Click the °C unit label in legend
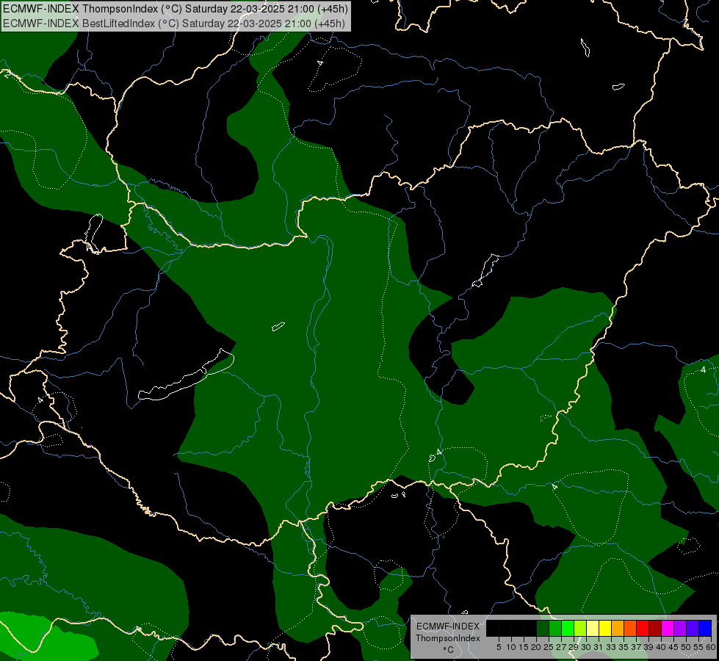 448,650
